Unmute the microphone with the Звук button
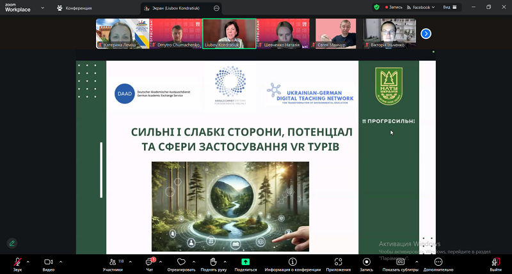The height and width of the screenshot is (274, 512). (17, 263)
